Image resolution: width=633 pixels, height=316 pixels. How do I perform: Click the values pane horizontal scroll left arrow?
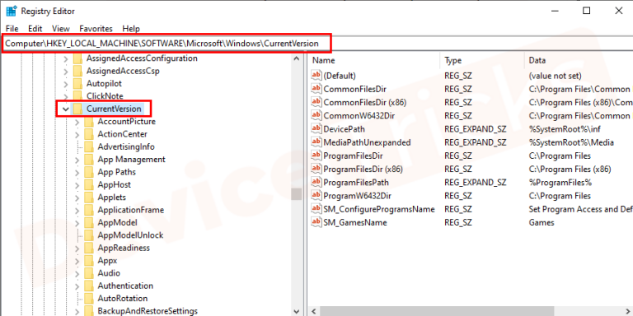pyautogui.click(x=313, y=311)
